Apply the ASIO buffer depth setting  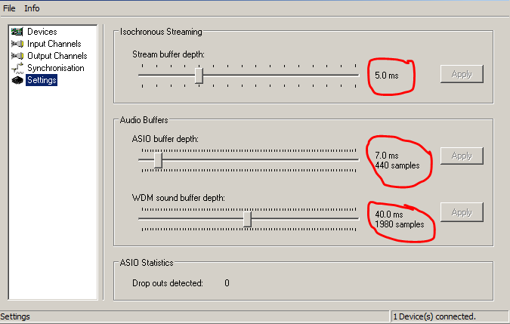tap(461, 156)
